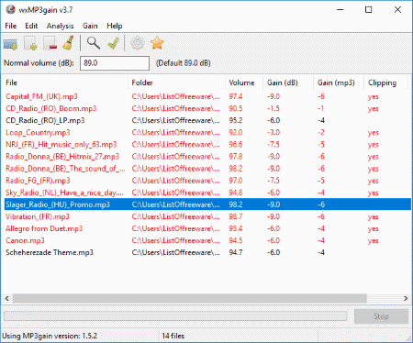Open settings via the gear icon
The width and height of the screenshot is (413, 343).
coord(138,43)
